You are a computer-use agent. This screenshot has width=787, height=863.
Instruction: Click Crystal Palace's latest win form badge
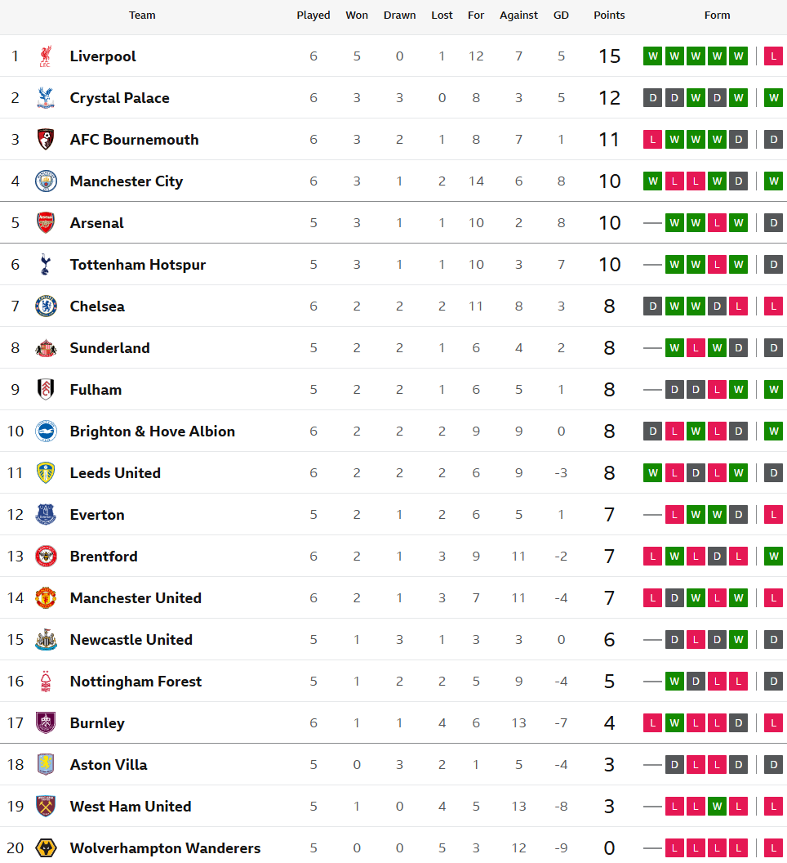773,98
